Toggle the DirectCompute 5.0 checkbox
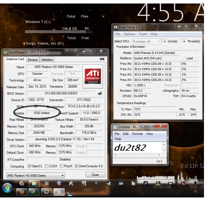 [x=76, y=166]
